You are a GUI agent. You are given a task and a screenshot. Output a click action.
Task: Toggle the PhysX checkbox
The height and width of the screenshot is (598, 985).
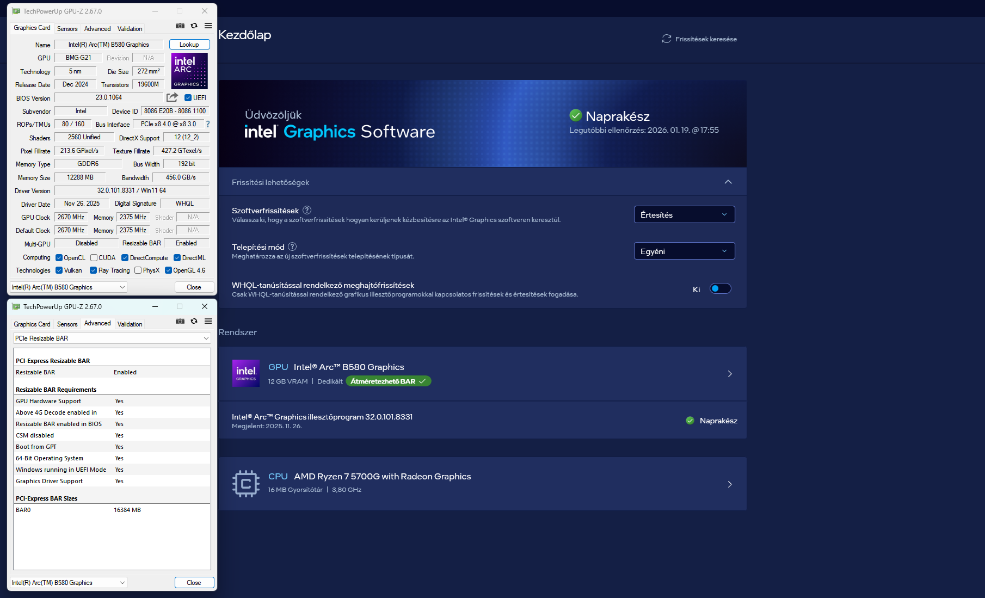[x=138, y=270]
